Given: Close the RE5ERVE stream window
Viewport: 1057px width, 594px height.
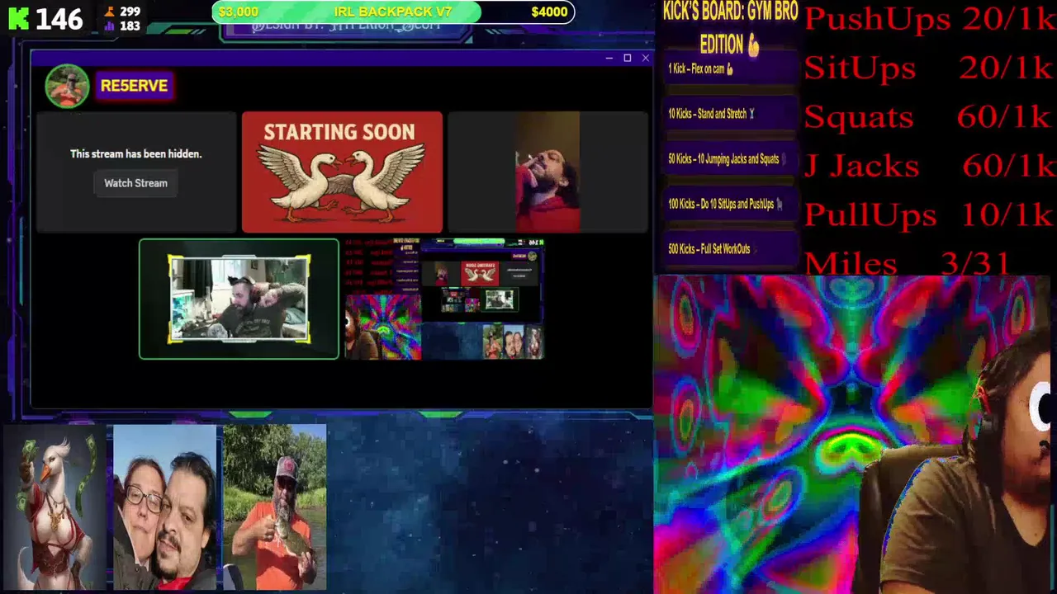Looking at the screenshot, I should (645, 58).
